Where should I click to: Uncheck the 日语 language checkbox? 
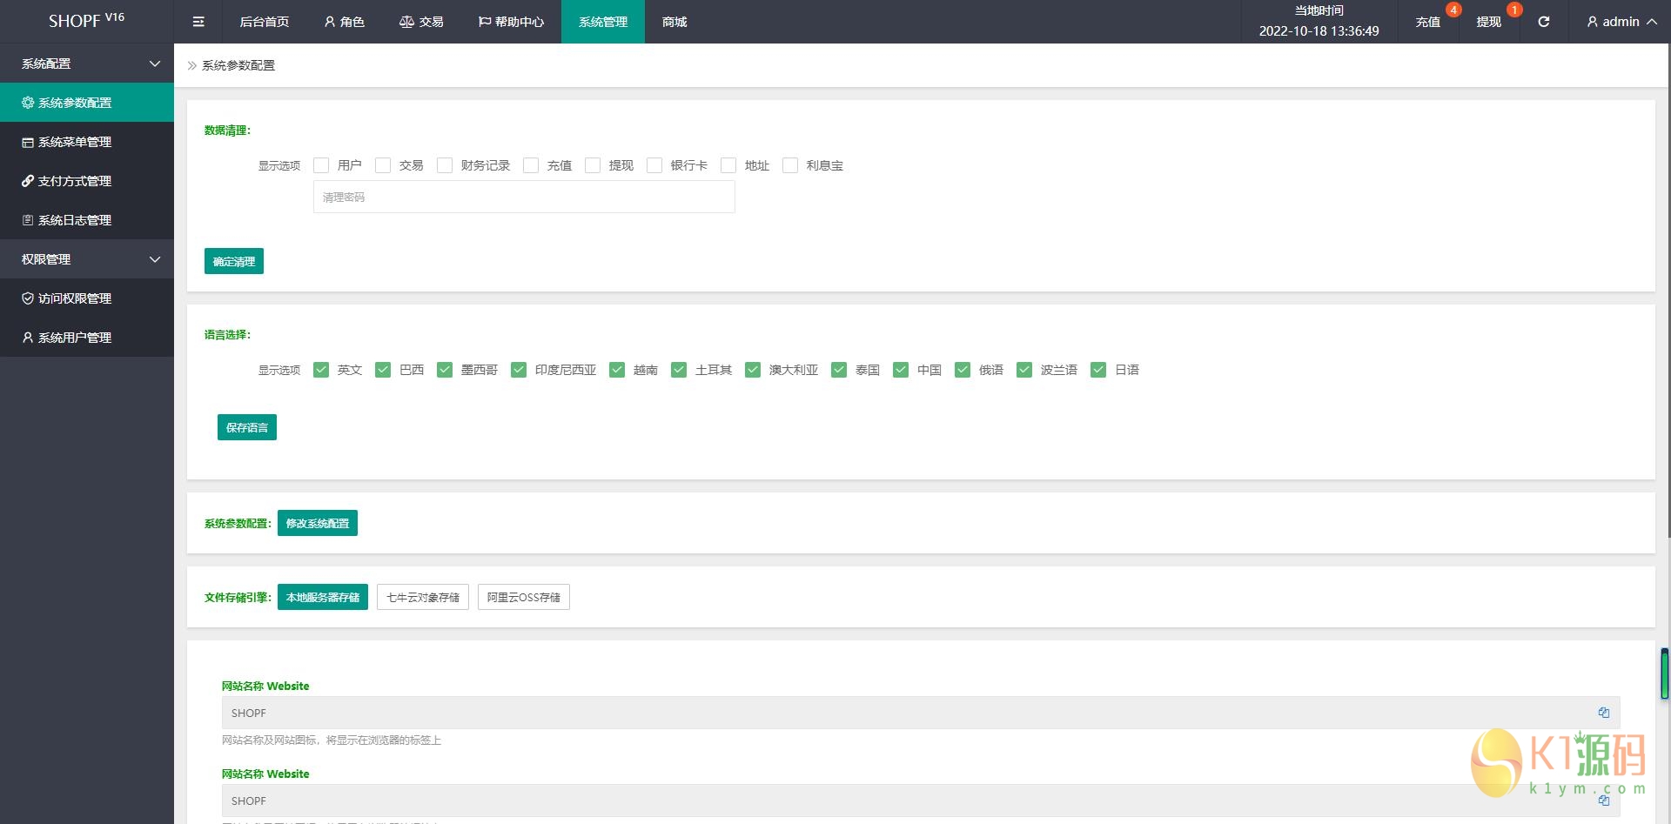click(x=1098, y=370)
